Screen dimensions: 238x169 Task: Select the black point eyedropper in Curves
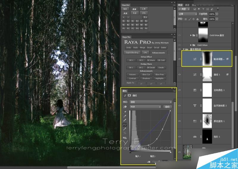(x=125, y=112)
